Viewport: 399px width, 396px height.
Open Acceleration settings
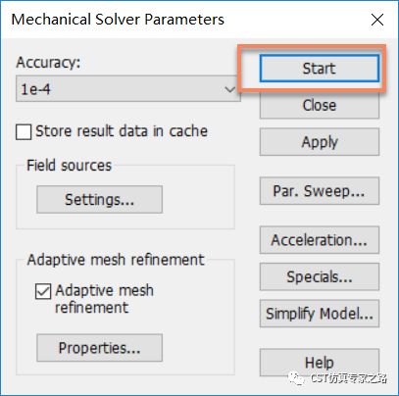pyautogui.click(x=320, y=240)
